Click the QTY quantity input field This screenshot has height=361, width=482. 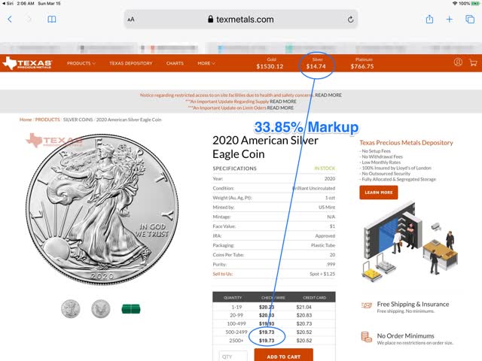tap(233, 356)
